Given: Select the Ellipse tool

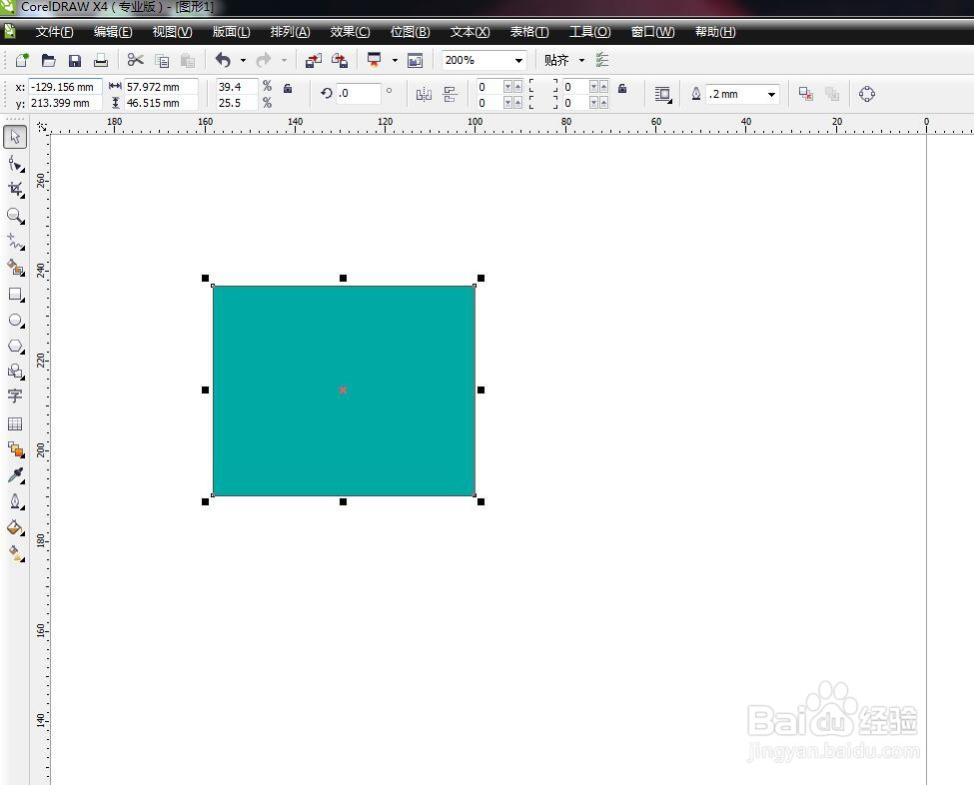Looking at the screenshot, I should [x=16, y=320].
